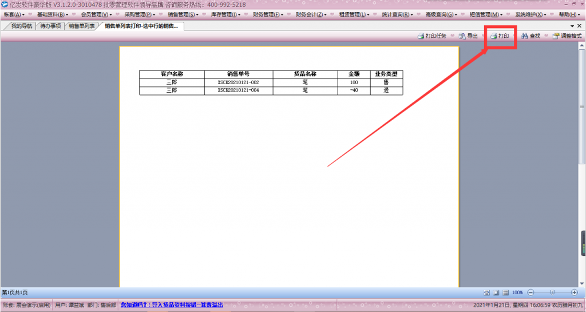Open 查找 binoculars search tool
This screenshot has height=312, width=586.
click(530, 36)
